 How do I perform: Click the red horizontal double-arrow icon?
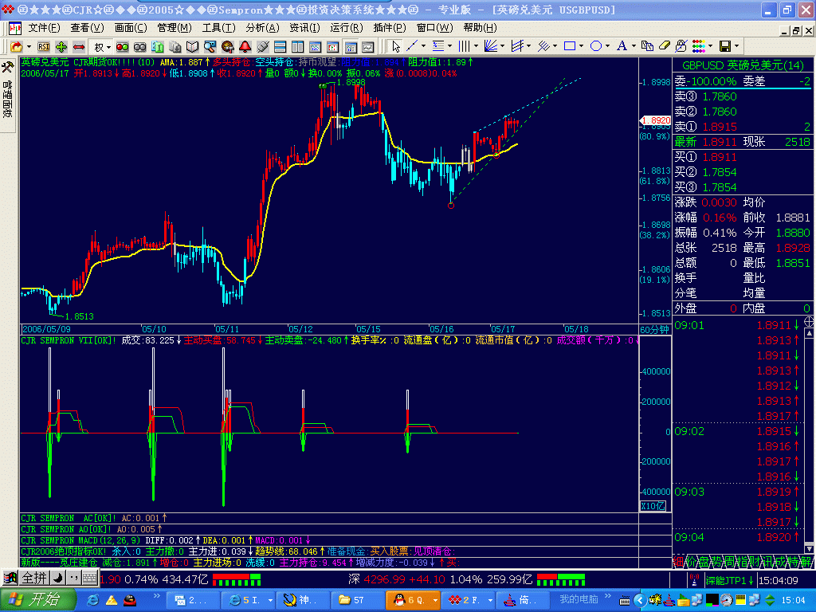tap(79, 47)
